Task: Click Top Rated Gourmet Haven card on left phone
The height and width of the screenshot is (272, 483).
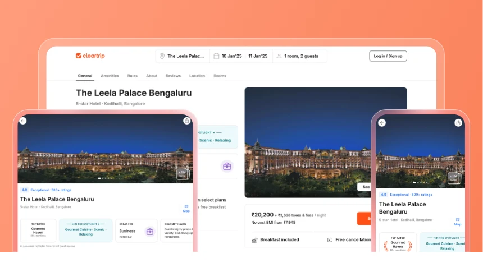Action: (38, 230)
